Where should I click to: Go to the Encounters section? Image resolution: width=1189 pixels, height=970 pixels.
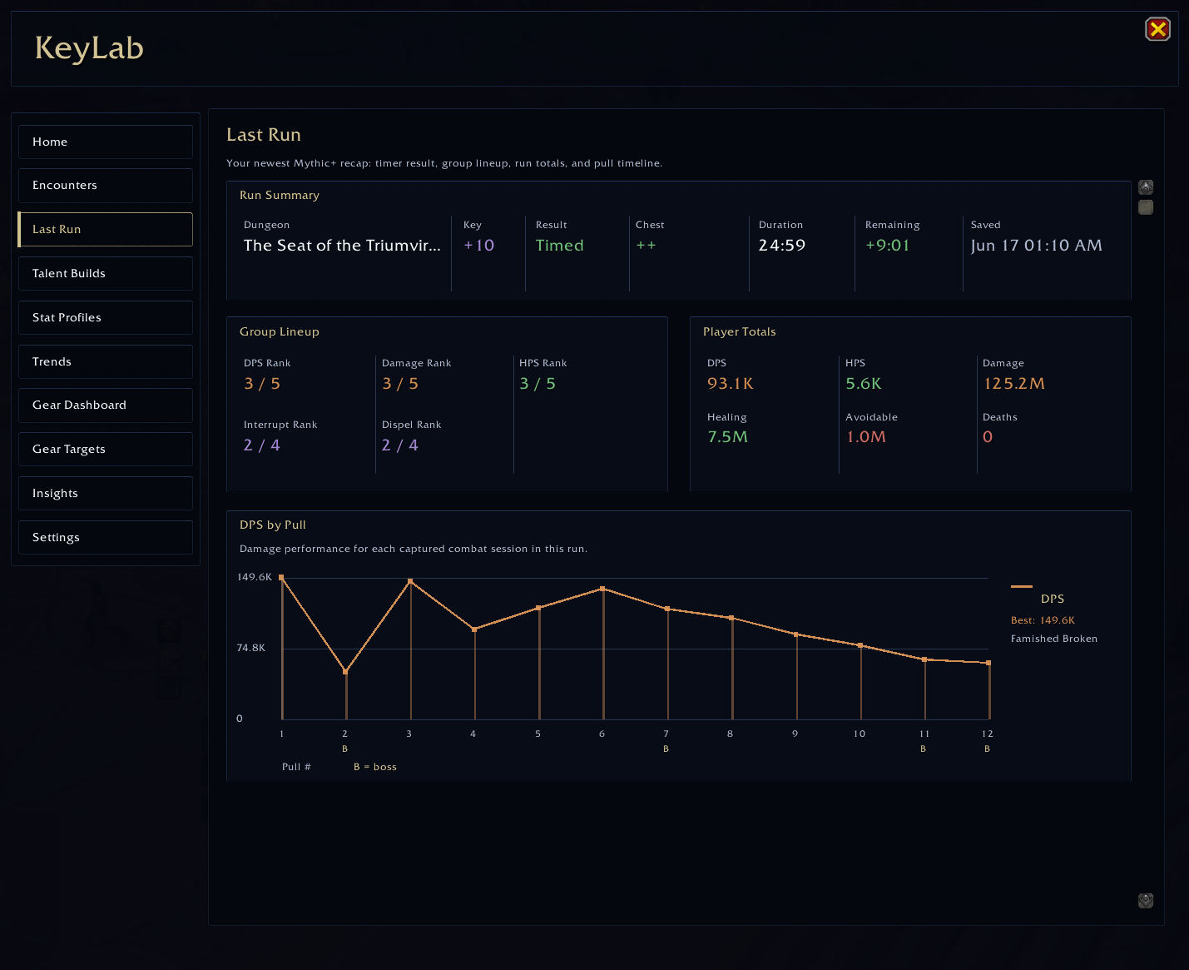(106, 186)
